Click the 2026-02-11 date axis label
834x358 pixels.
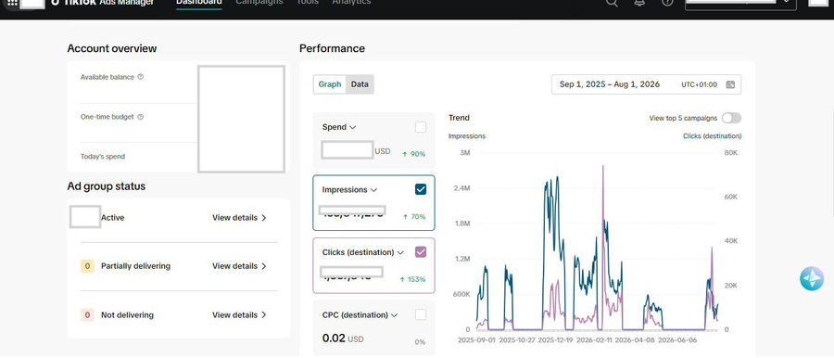[x=595, y=339]
